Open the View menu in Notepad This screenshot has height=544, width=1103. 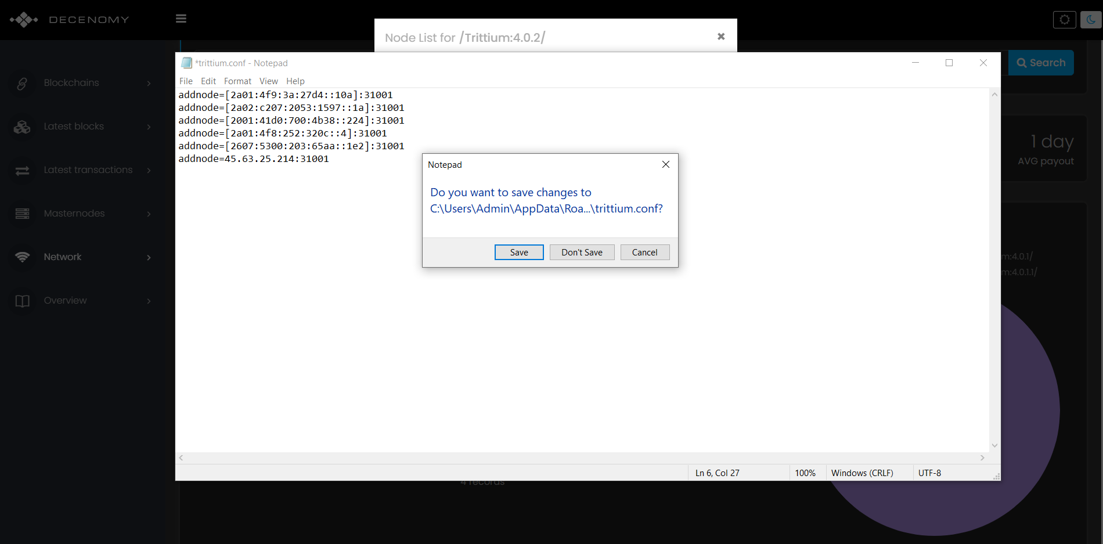coord(268,81)
